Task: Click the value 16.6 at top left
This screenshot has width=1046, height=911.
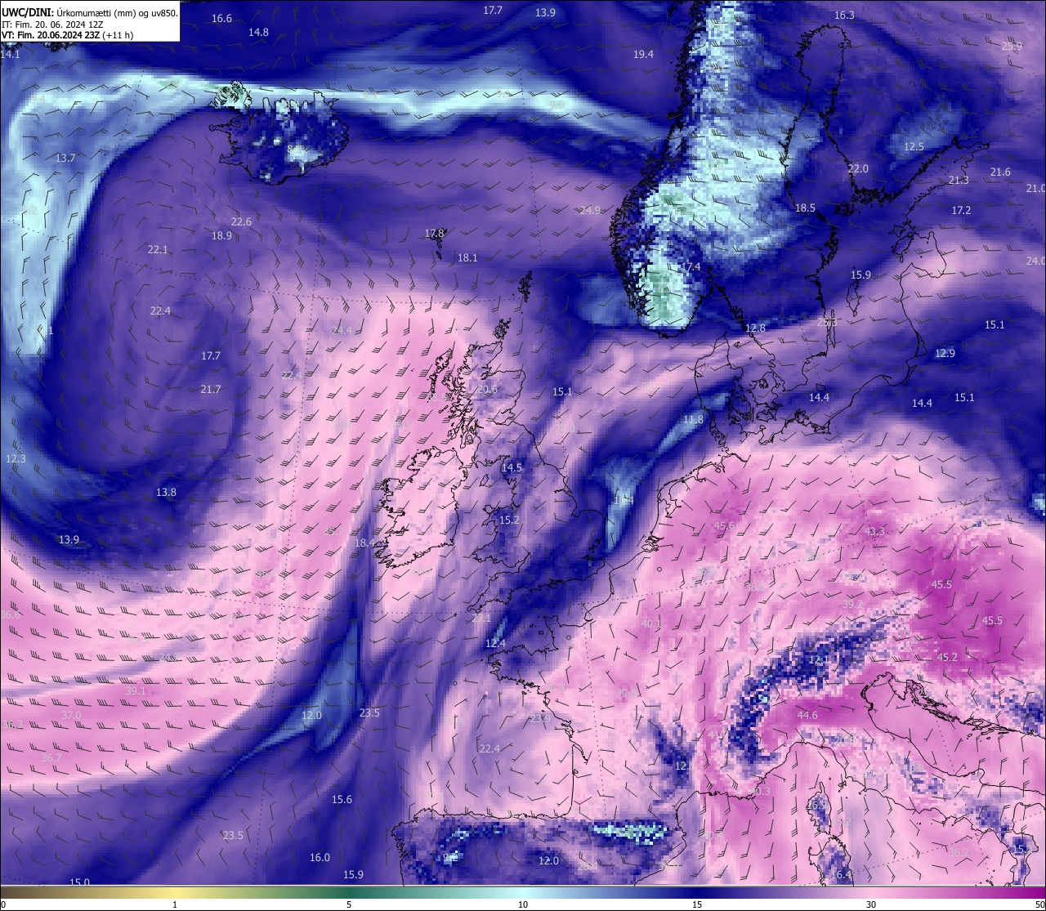Action: pos(221,18)
